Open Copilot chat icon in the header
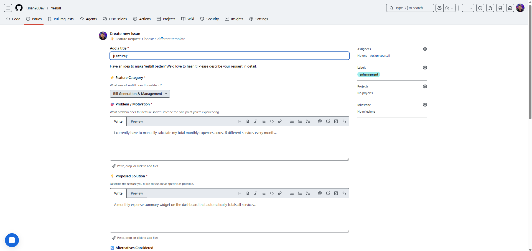Screen dimensions: 532x251 coord(439,8)
